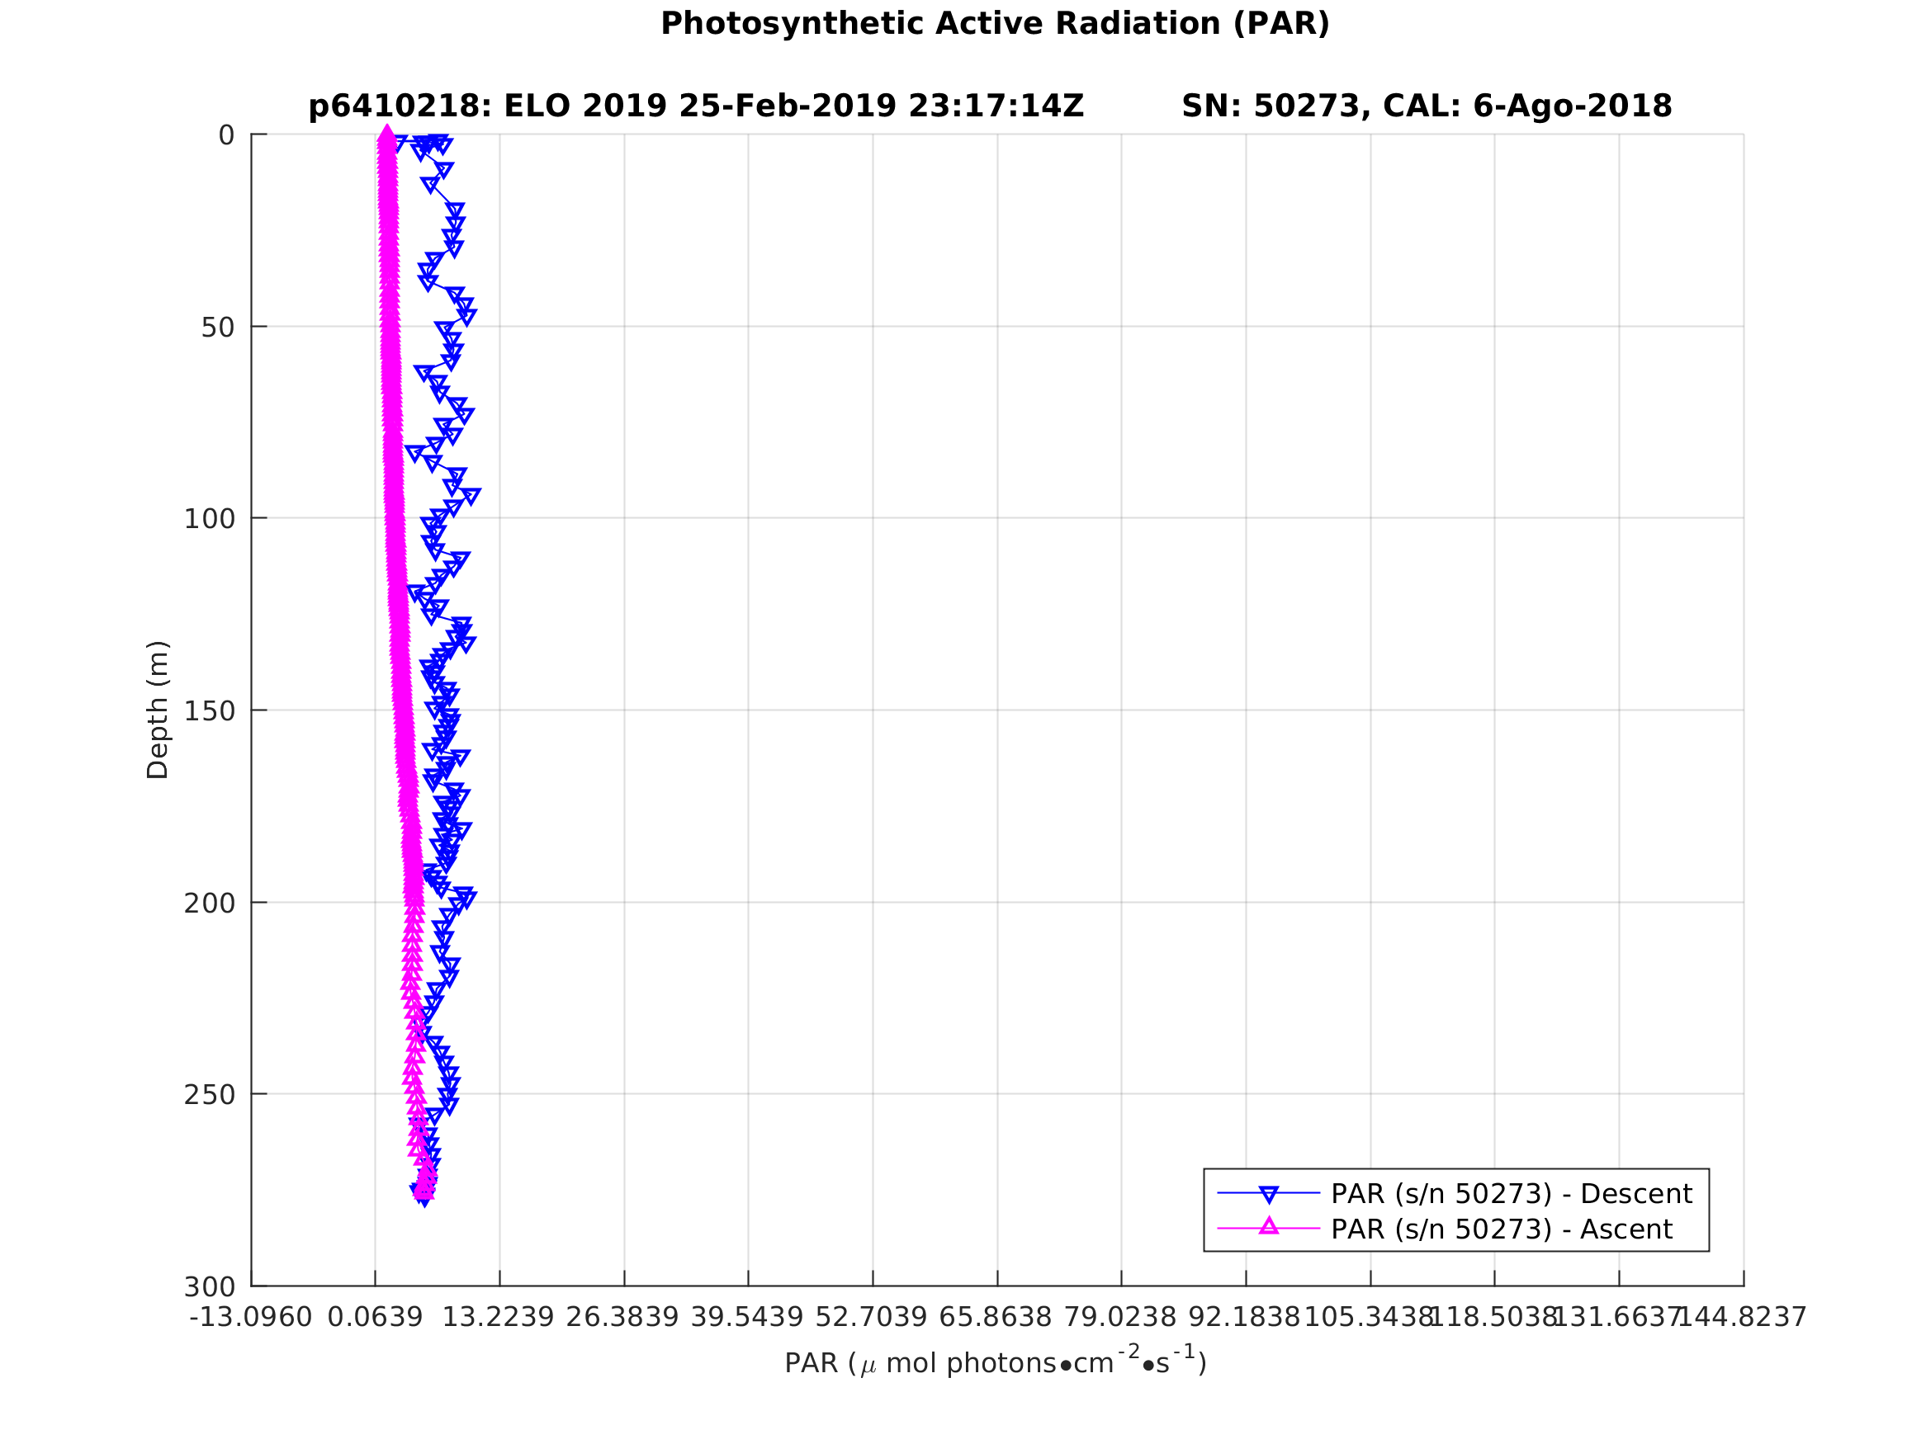The height and width of the screenshot is (1444, 1926).
Task: Click y-axis tick label '300'
Action: (x=210, y=1286)
